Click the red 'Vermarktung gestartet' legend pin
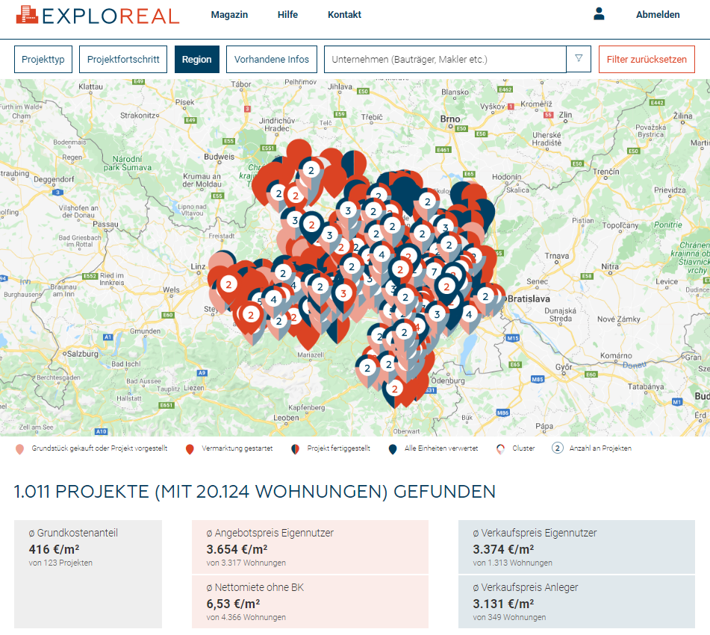 (190, 448)
